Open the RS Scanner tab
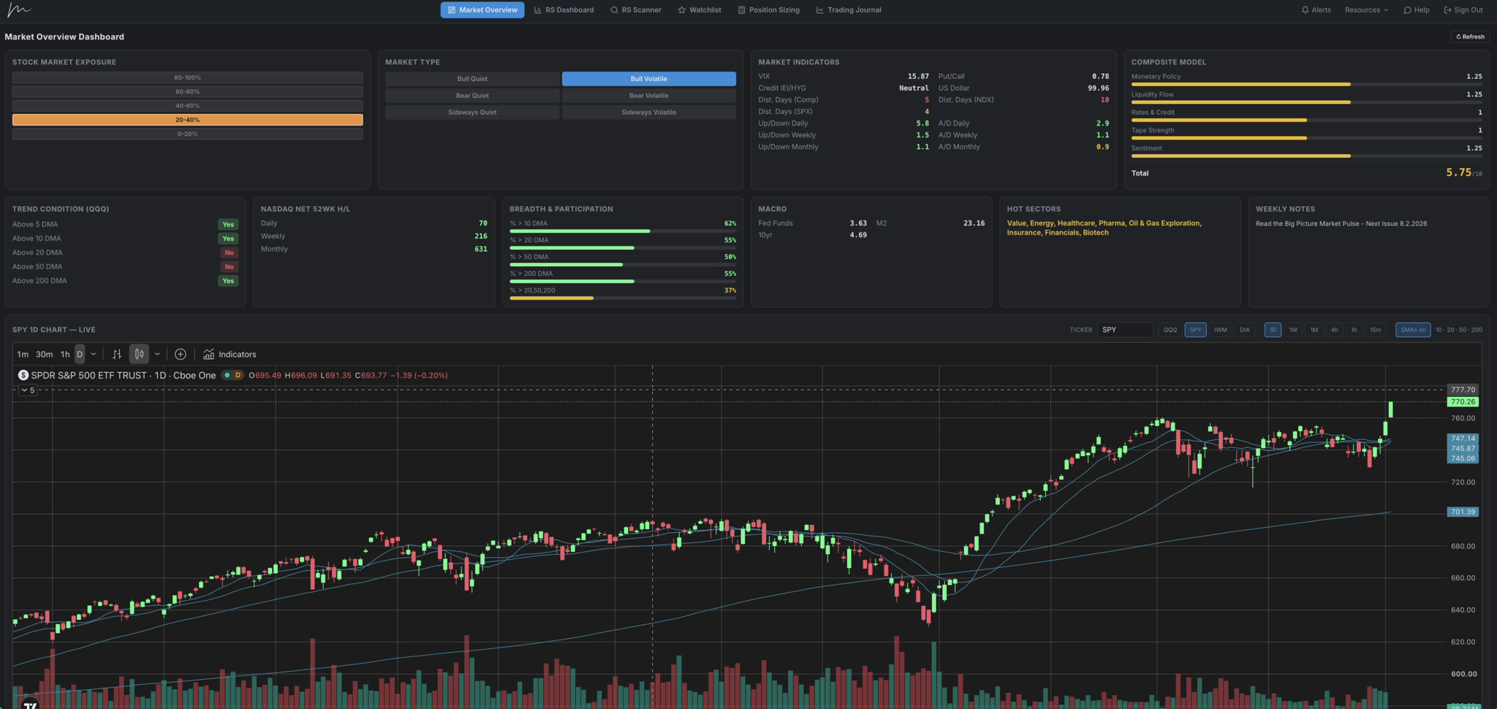This screenshot has height=709, width=1497. pos(635,10)
